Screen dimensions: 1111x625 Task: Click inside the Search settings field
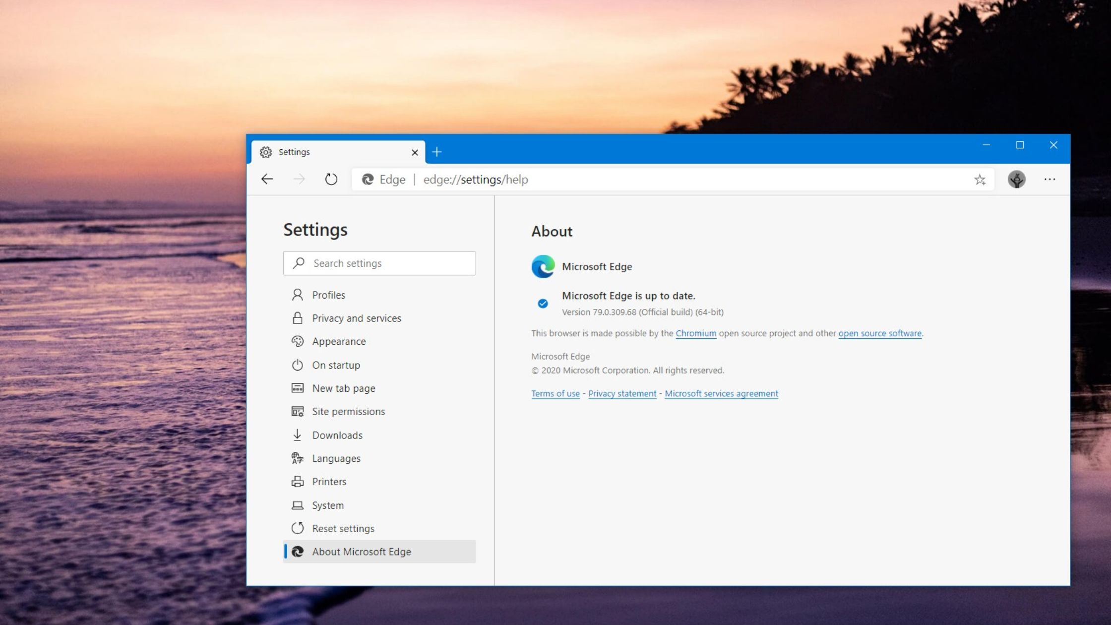(x=387, y=263)
